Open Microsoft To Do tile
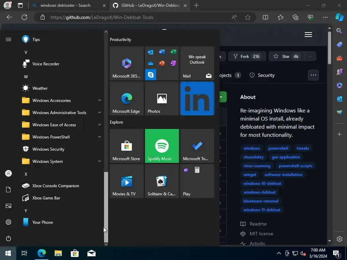The image size is (347, 260). (x=197, y=146)
